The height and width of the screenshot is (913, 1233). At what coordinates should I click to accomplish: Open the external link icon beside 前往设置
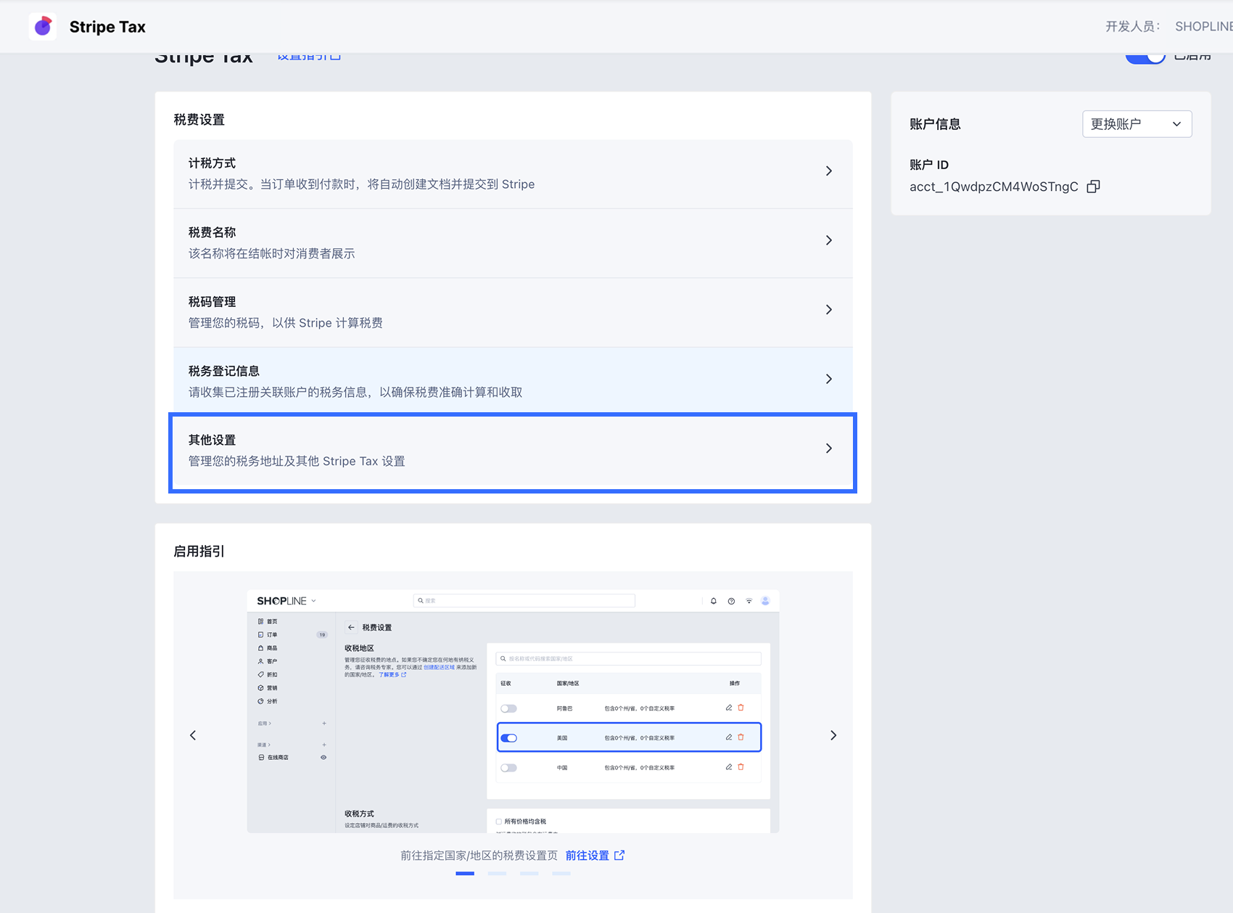[619, 855]
